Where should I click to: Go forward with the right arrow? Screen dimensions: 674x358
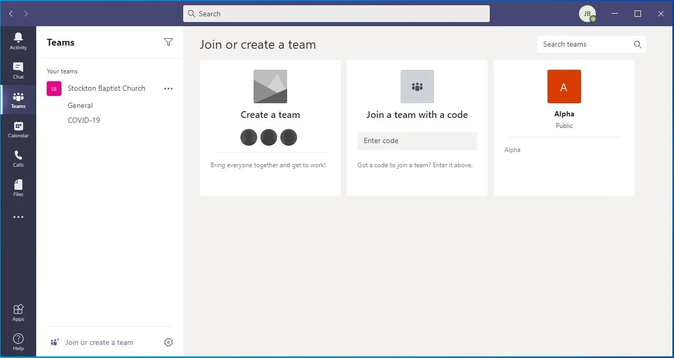point(26,14)
